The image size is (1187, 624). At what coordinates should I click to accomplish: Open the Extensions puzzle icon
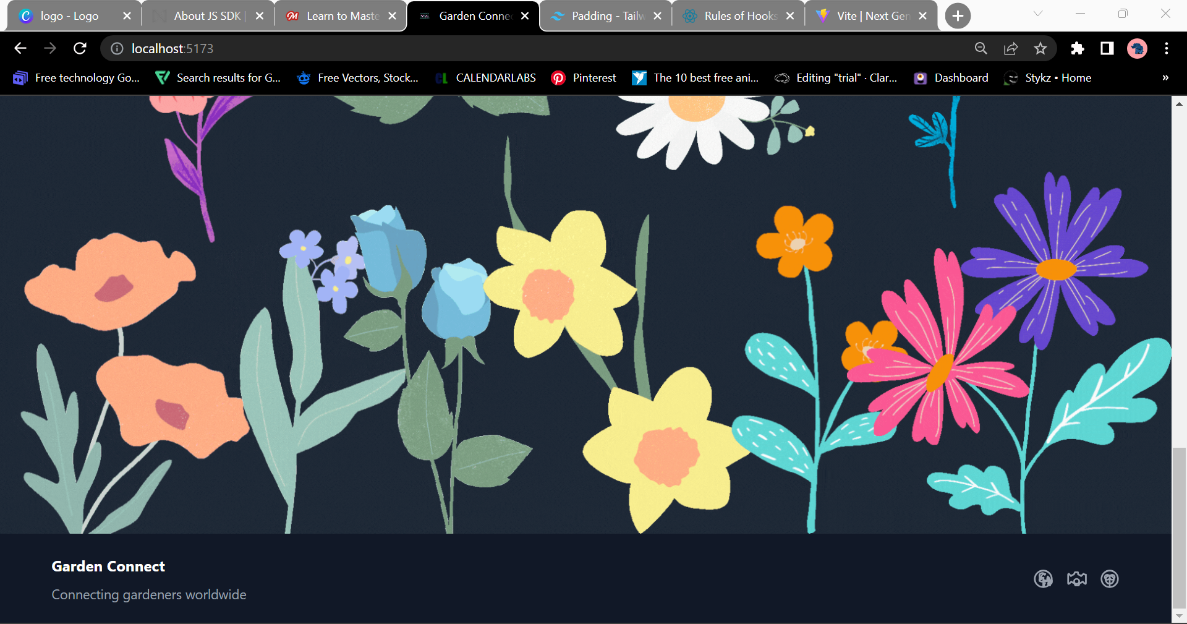coord(1078,48)
